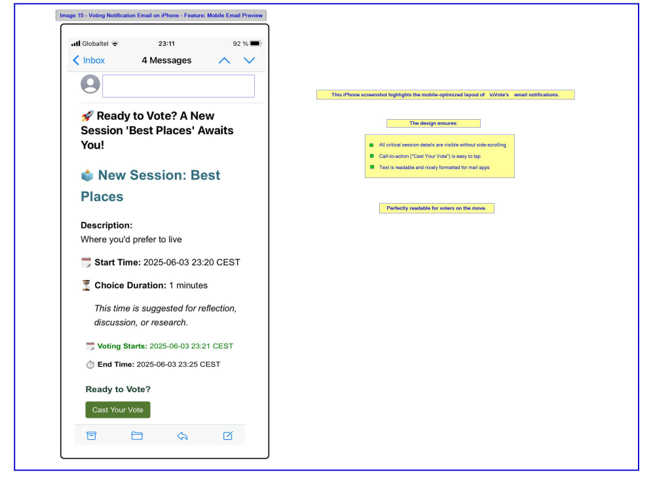Click the 'All critical session details' bullet

(x=442, y=145)
